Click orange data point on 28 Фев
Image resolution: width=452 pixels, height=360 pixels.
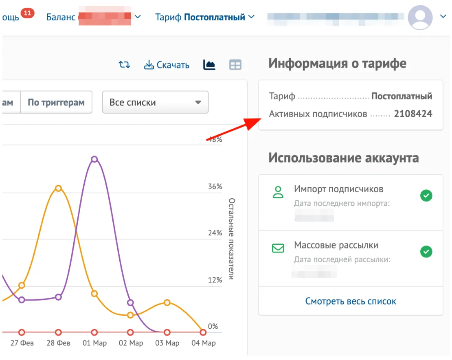coord(58,189)
